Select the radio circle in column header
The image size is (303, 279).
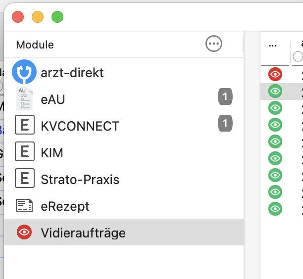pos(298,56)
